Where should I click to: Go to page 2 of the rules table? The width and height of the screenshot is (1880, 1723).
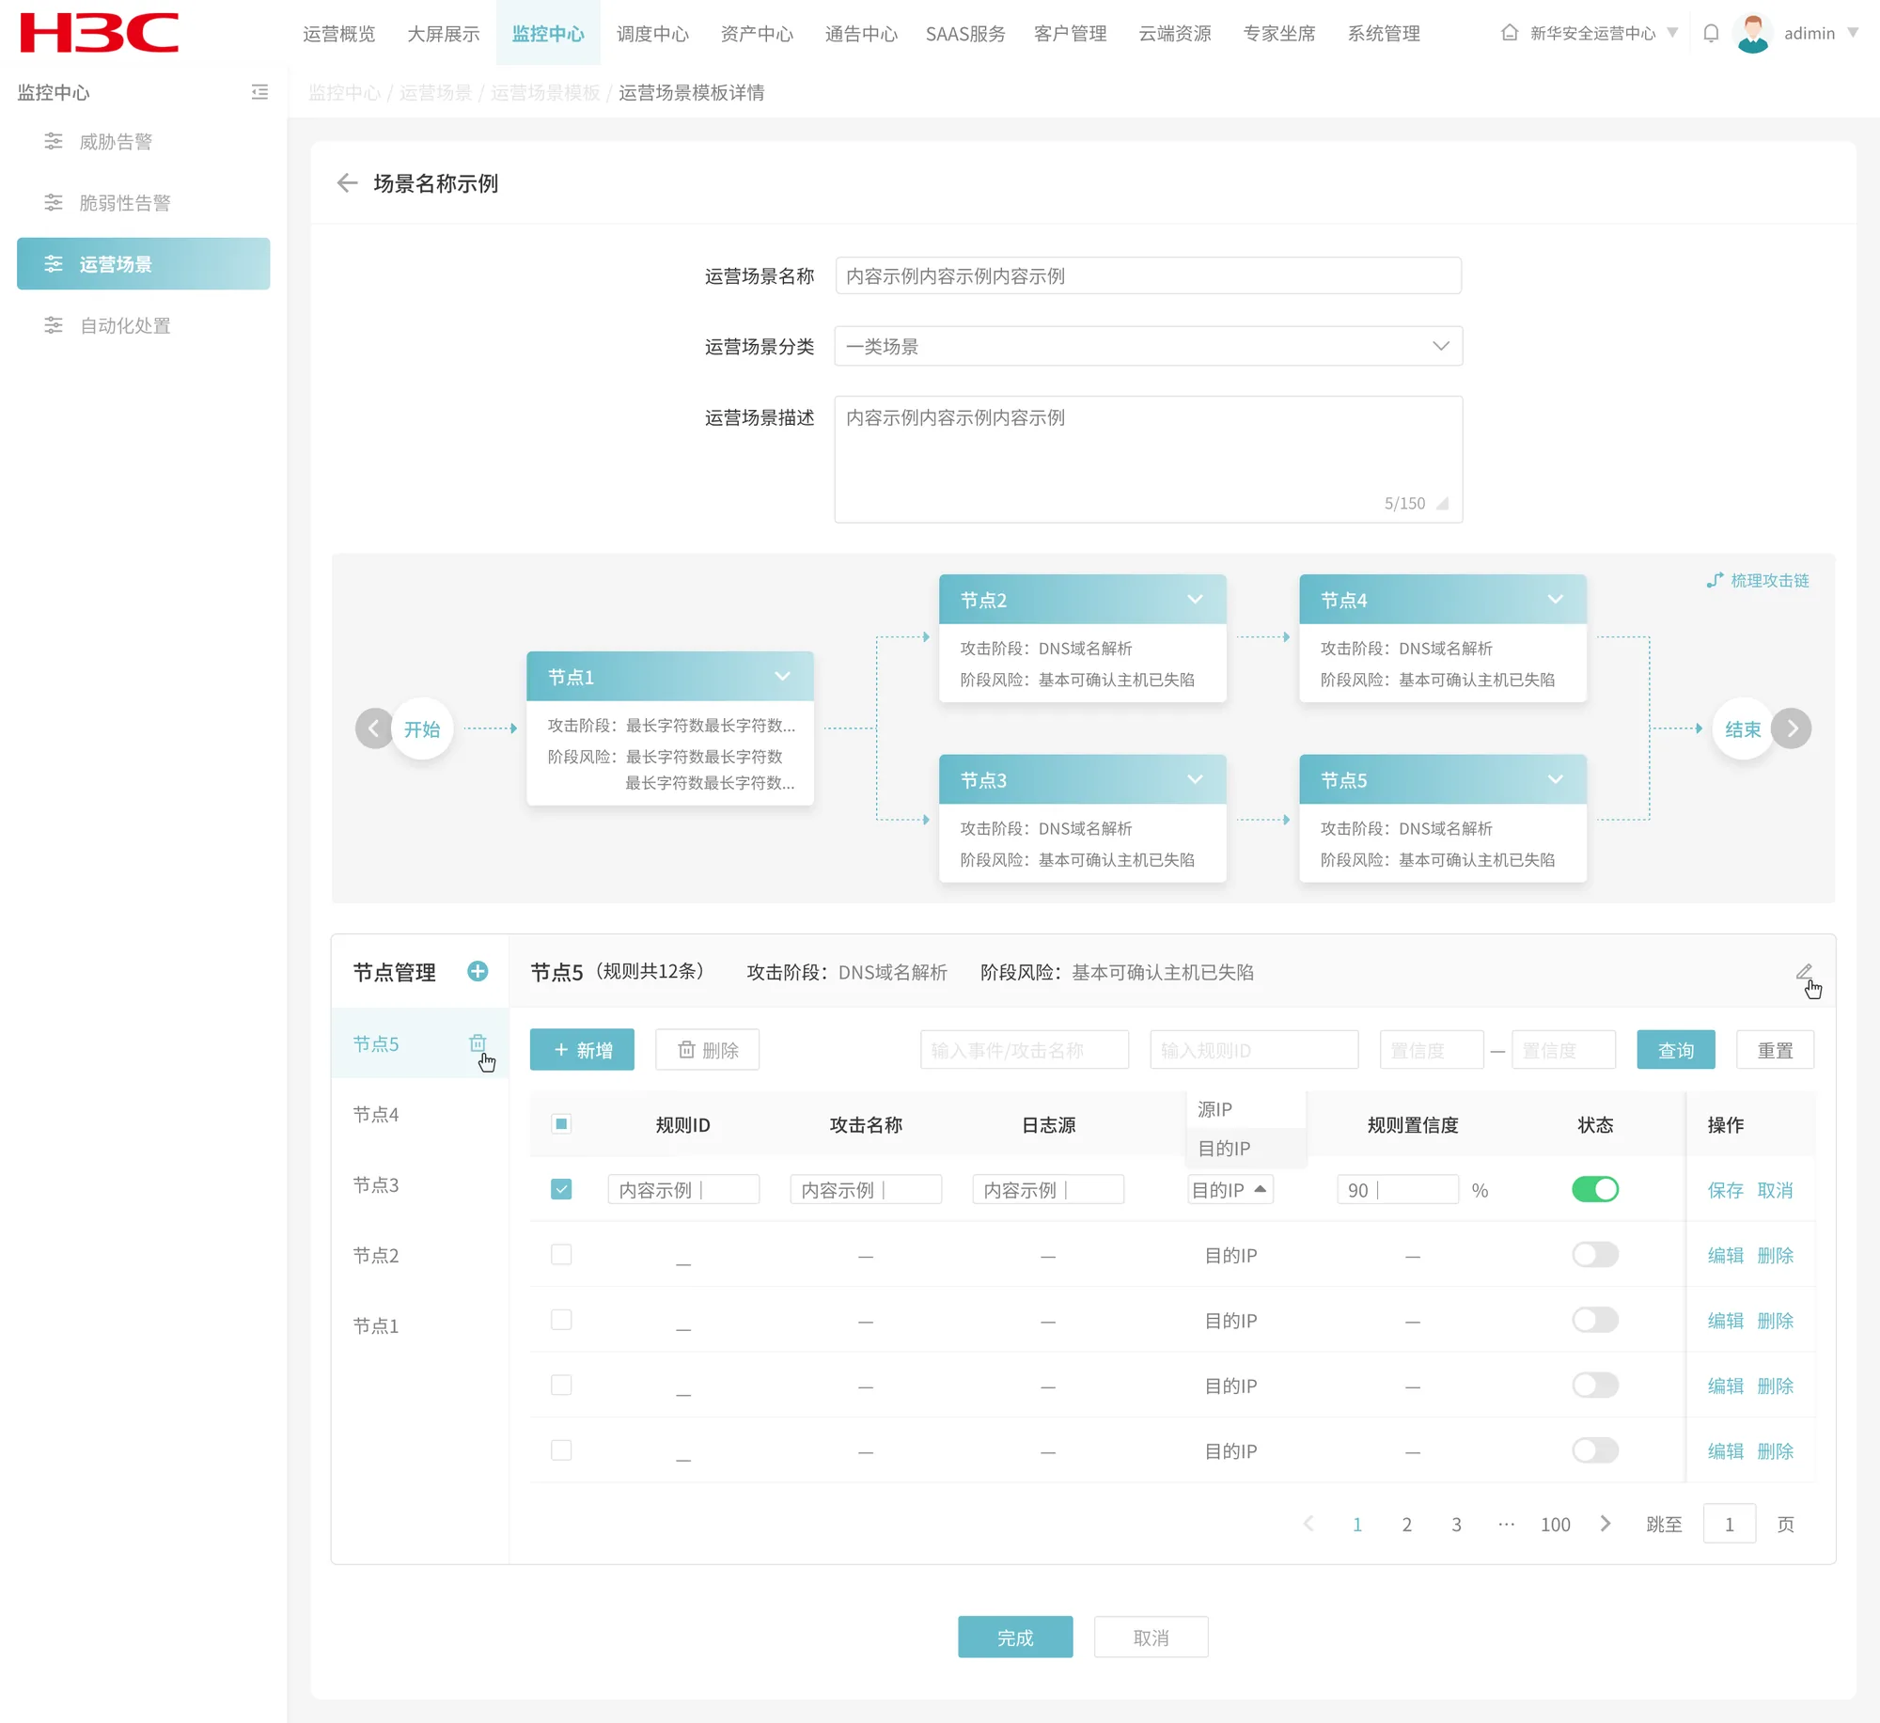pyautogui.click(x=1406, y=1524)
